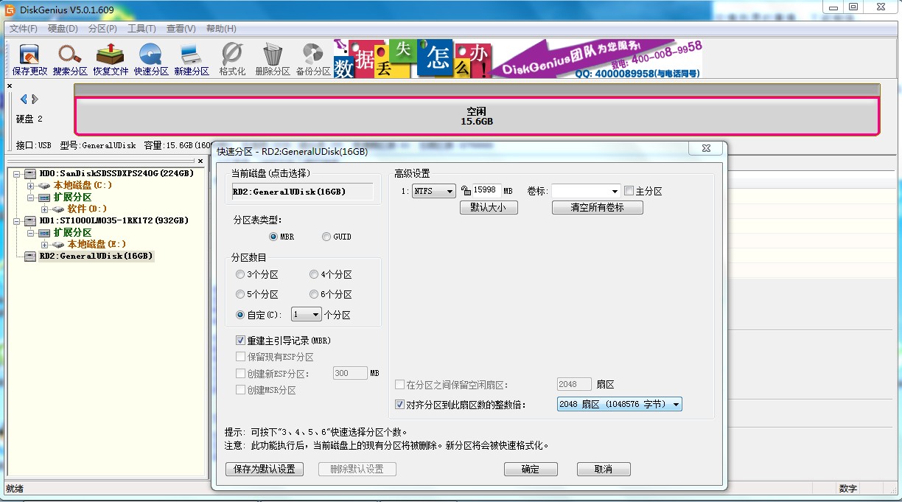This screenshot has height=502, width=902.
Task: Confirm with the 确定 button
Action: point(530,469)
